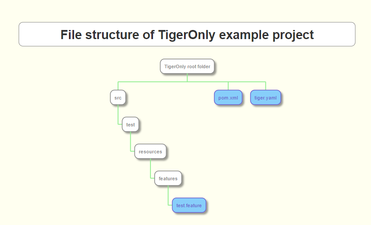Image resolution: width=371 pixels, height=225 pixels.
Task: Click the 'TigerOnly root folder' node
Action: (x=187, y=66)
